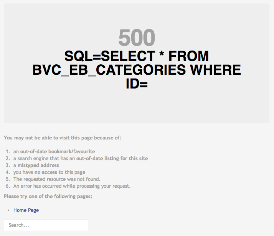This screenshot has width=274, height=236.
Task: Click the large 500 error code heading
Action: (137, 38)
